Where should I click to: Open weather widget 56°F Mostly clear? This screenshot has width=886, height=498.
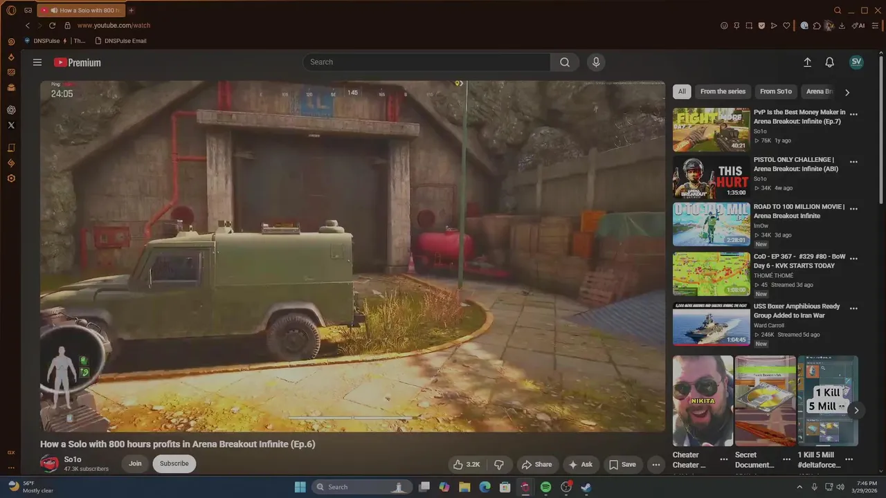pos(31,487)
